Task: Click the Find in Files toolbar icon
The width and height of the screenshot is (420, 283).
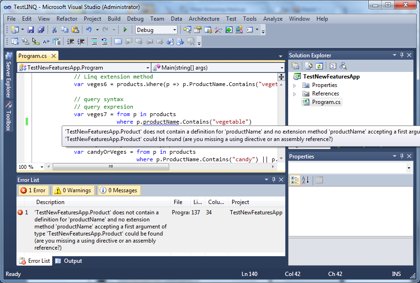Action: (187, 30)
